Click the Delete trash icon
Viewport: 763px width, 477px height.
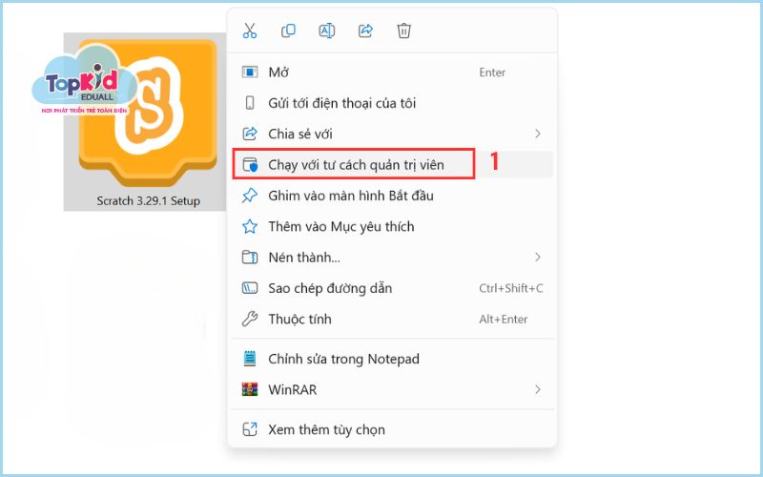tap(403, 31)
